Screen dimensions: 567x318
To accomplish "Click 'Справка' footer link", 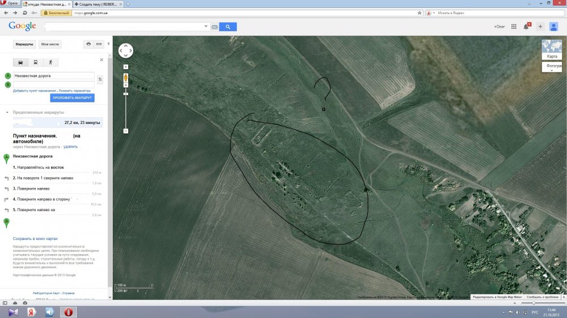I will click(x=68, y=293).
